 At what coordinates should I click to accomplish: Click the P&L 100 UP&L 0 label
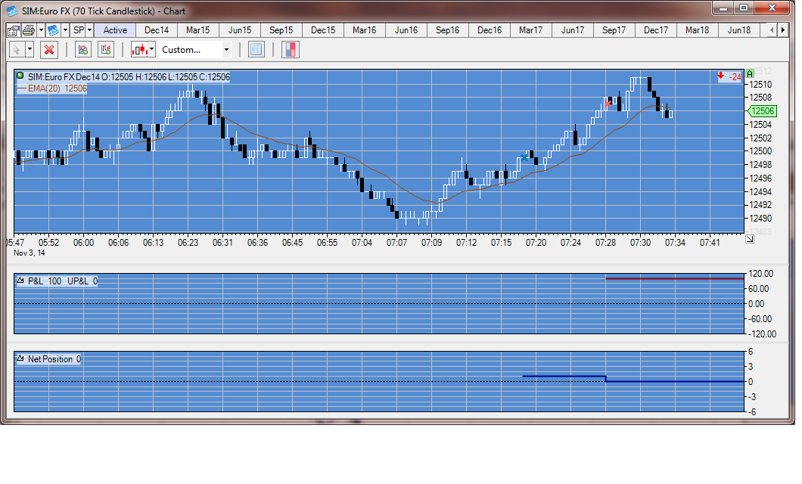coord(62,281)
